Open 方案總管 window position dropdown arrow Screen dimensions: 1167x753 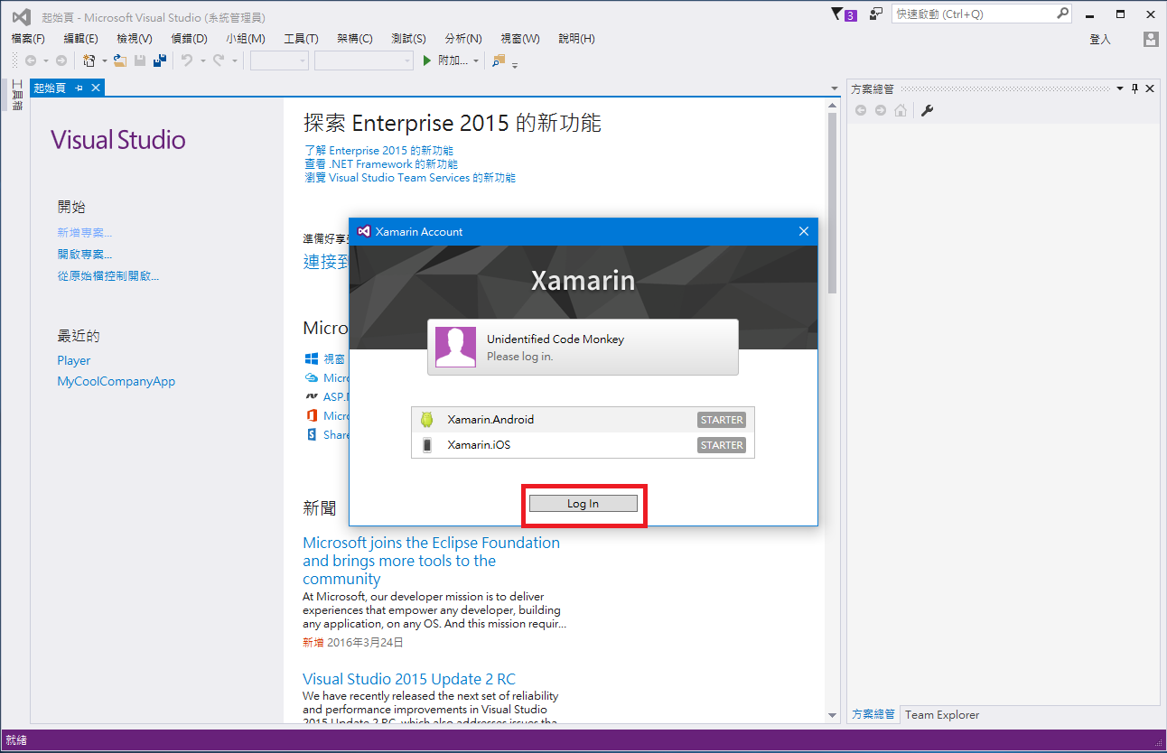coord(1120,88)
